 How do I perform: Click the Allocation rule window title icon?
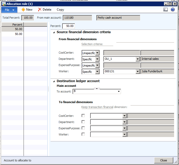4,4
